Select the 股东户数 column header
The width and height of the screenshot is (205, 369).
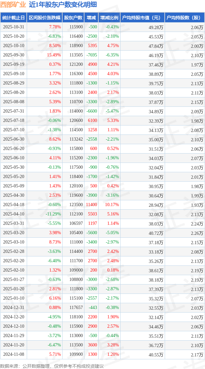click(73, 18)
